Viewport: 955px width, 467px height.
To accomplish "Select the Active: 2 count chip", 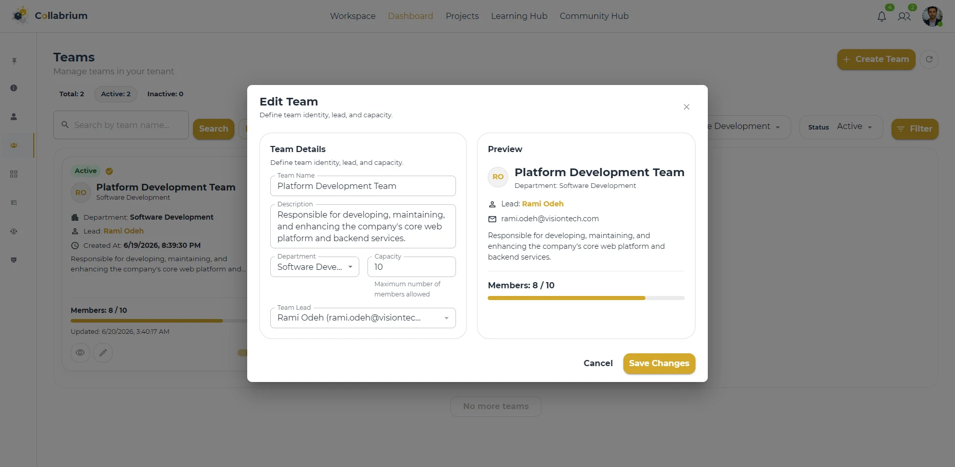I will [116, 94].
